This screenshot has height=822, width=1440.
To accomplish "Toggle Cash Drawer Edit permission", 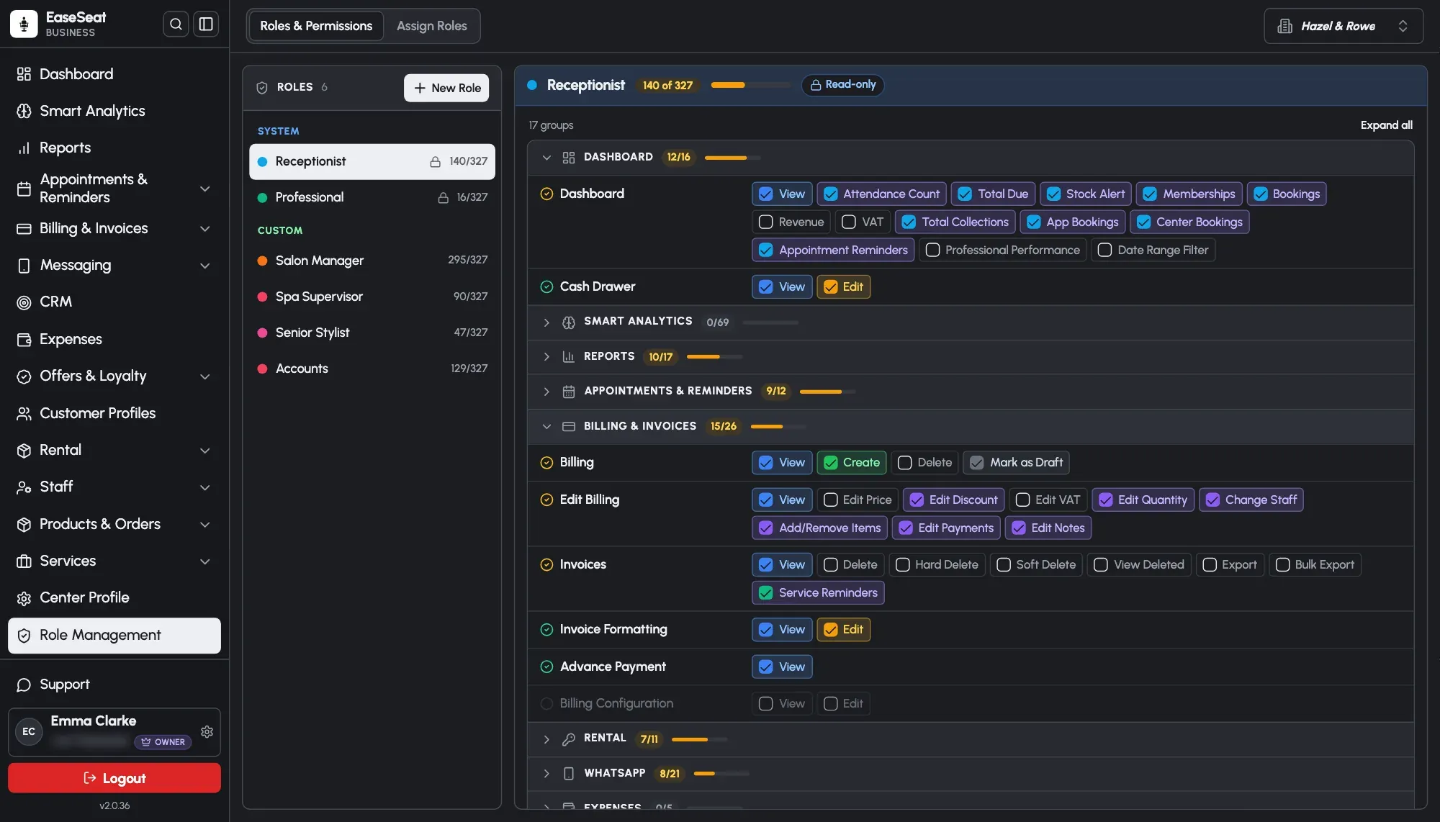I will tap(830, 286).
